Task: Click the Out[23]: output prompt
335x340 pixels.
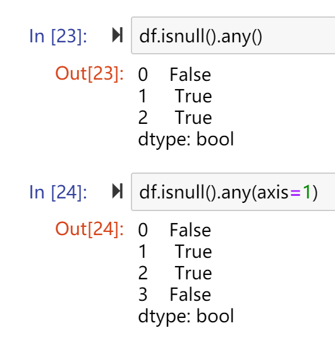Action: click(89, 74)
